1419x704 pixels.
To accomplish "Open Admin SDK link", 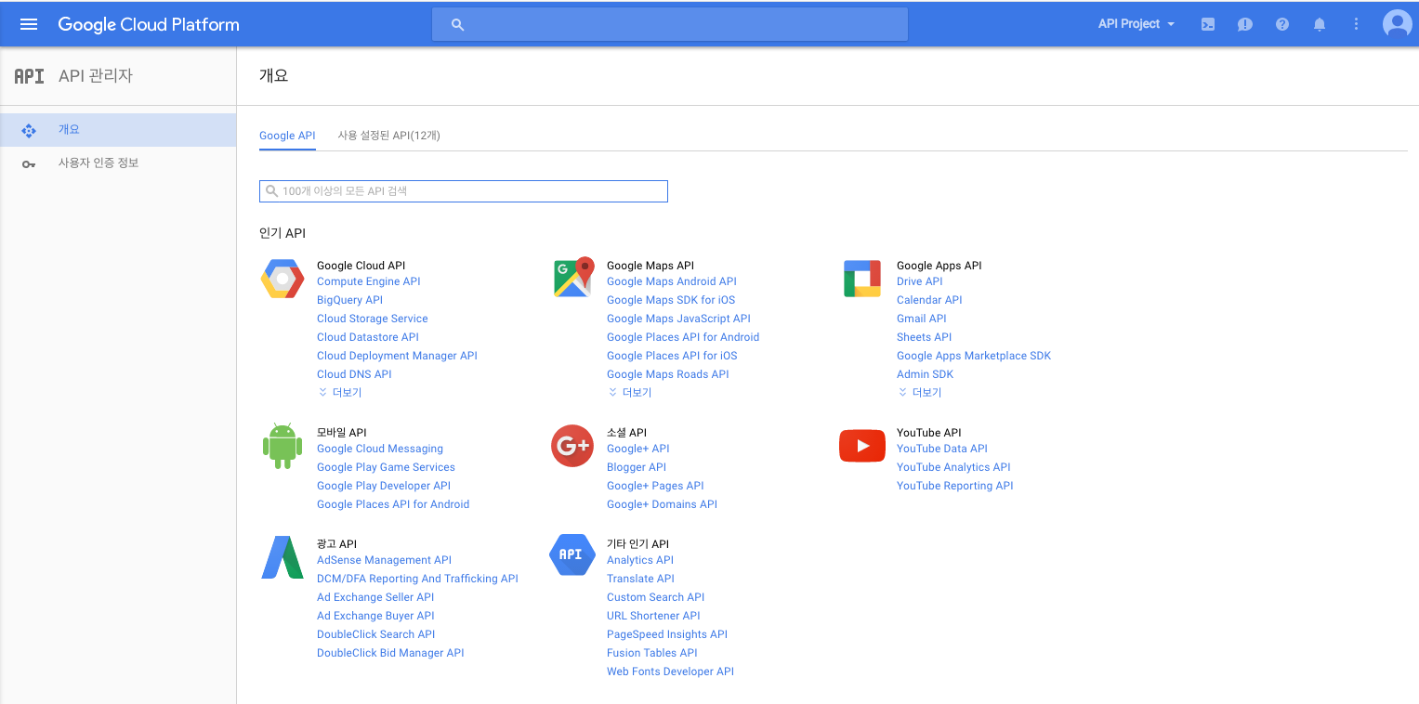I will pyautogui.click(x=926, y=374).
